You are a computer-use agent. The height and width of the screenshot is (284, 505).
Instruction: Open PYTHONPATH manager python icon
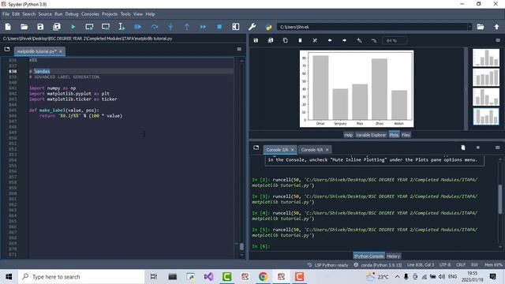pyautogui.click(x=268, y=27)
